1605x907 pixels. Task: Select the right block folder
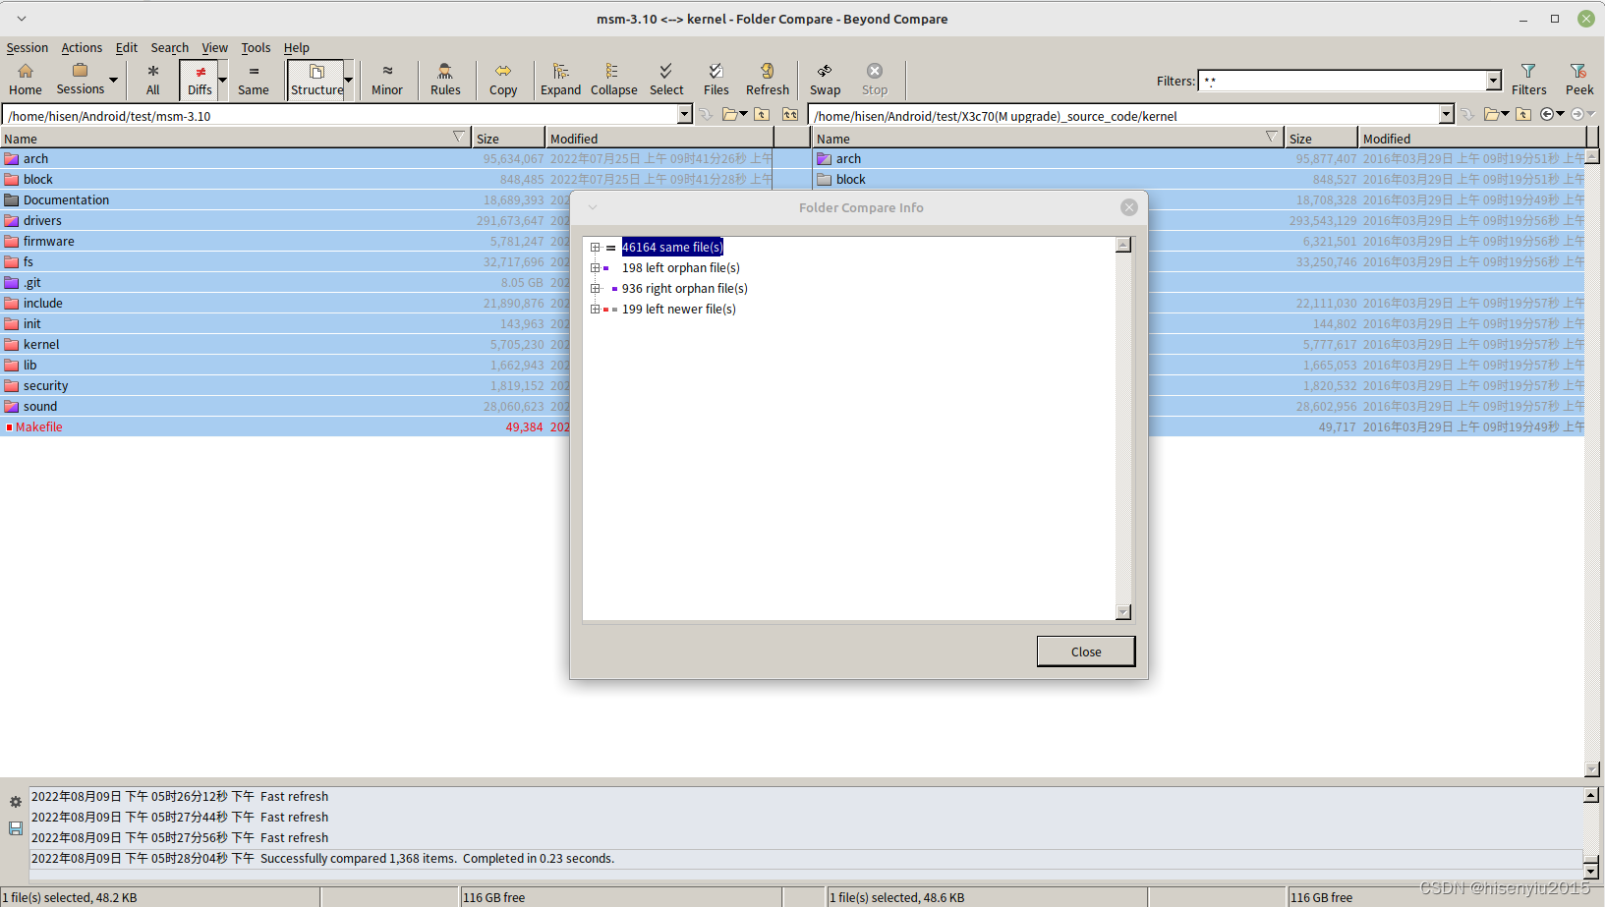pos(851,179)
